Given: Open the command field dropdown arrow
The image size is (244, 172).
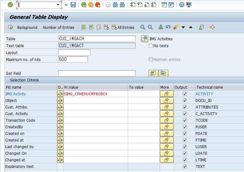Looking at the screenshot, I should [58, 5].
